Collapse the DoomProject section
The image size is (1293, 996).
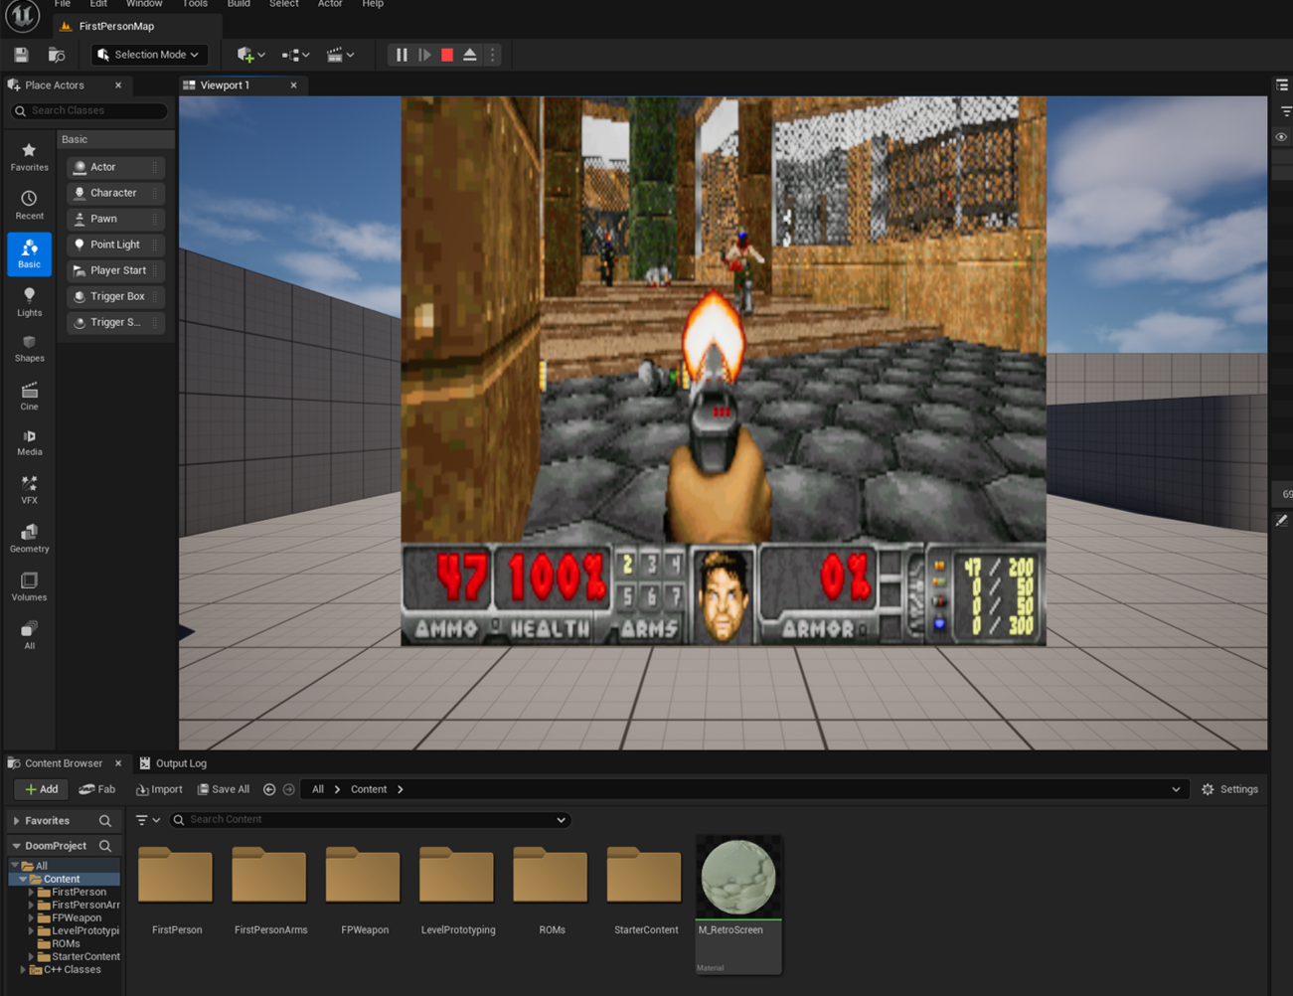(x=17, y=846)
